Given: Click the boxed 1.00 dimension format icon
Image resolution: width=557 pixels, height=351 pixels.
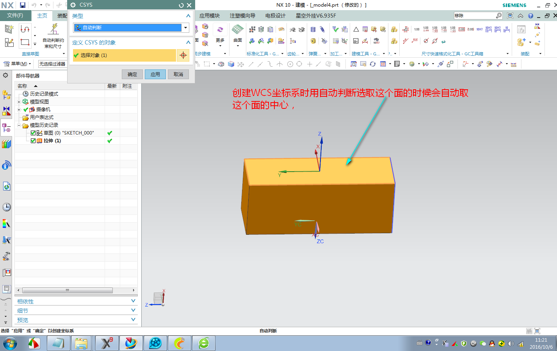Looking at the screenshot, I should (462, 29).
